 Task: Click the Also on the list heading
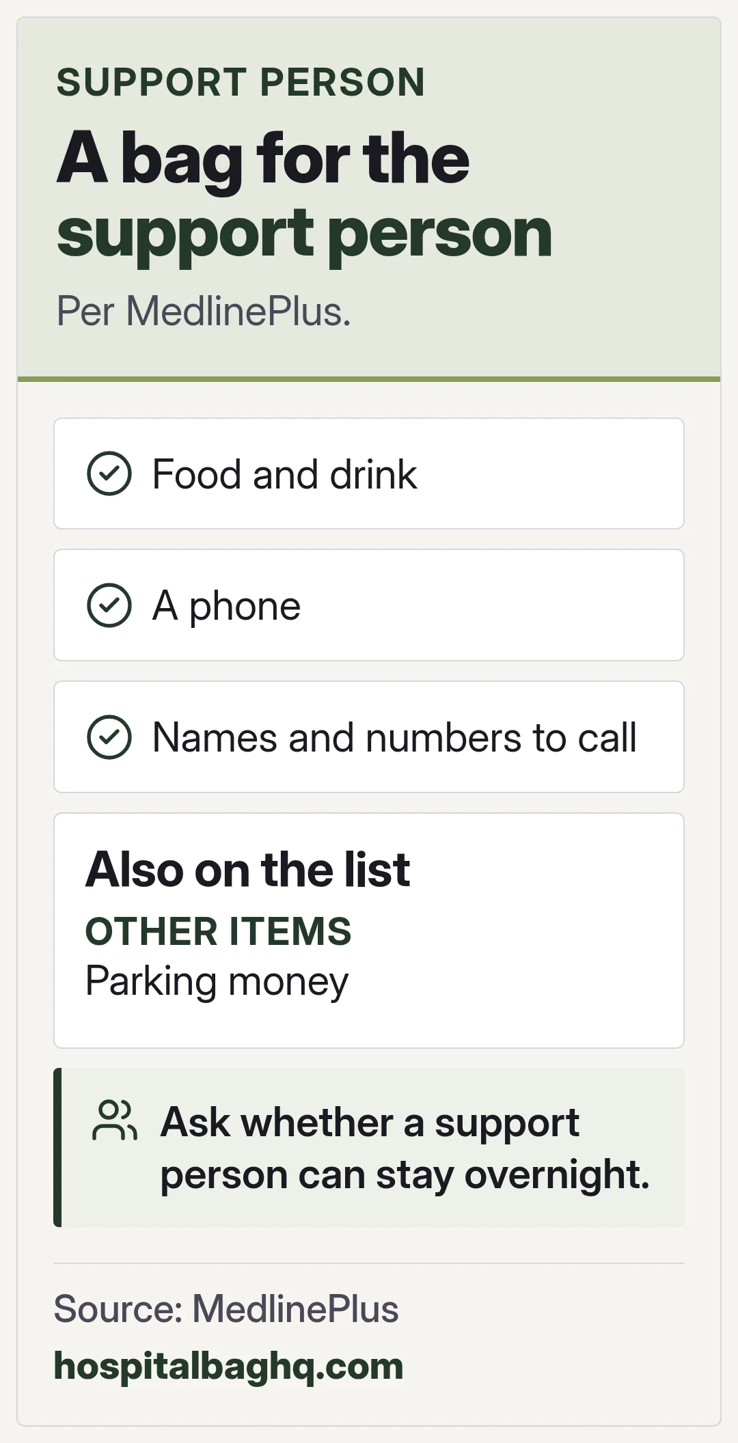tap(247, 870)
